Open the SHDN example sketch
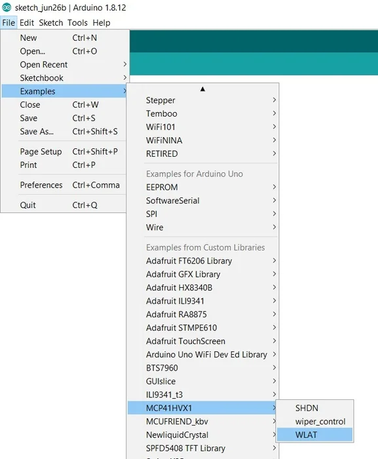This screenshot has height=459, width=378. [x=315, y=408]
